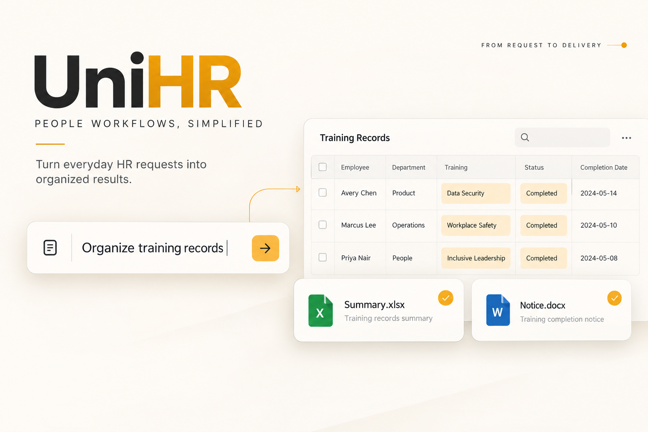
Task: Click the search magnifier in Training Records
Action: pos(525,137)
